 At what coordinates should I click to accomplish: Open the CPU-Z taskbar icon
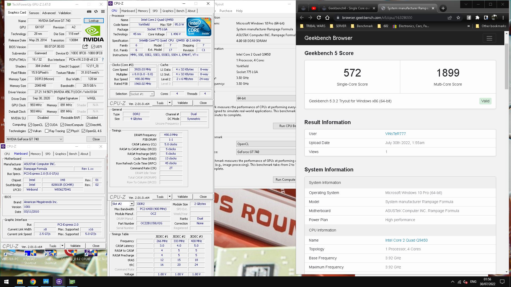(x=59, y=282)
